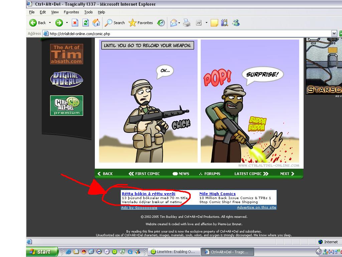
Task: Click the '13 þúsund bóksalar' ad text line
Action: click(155, 198)
